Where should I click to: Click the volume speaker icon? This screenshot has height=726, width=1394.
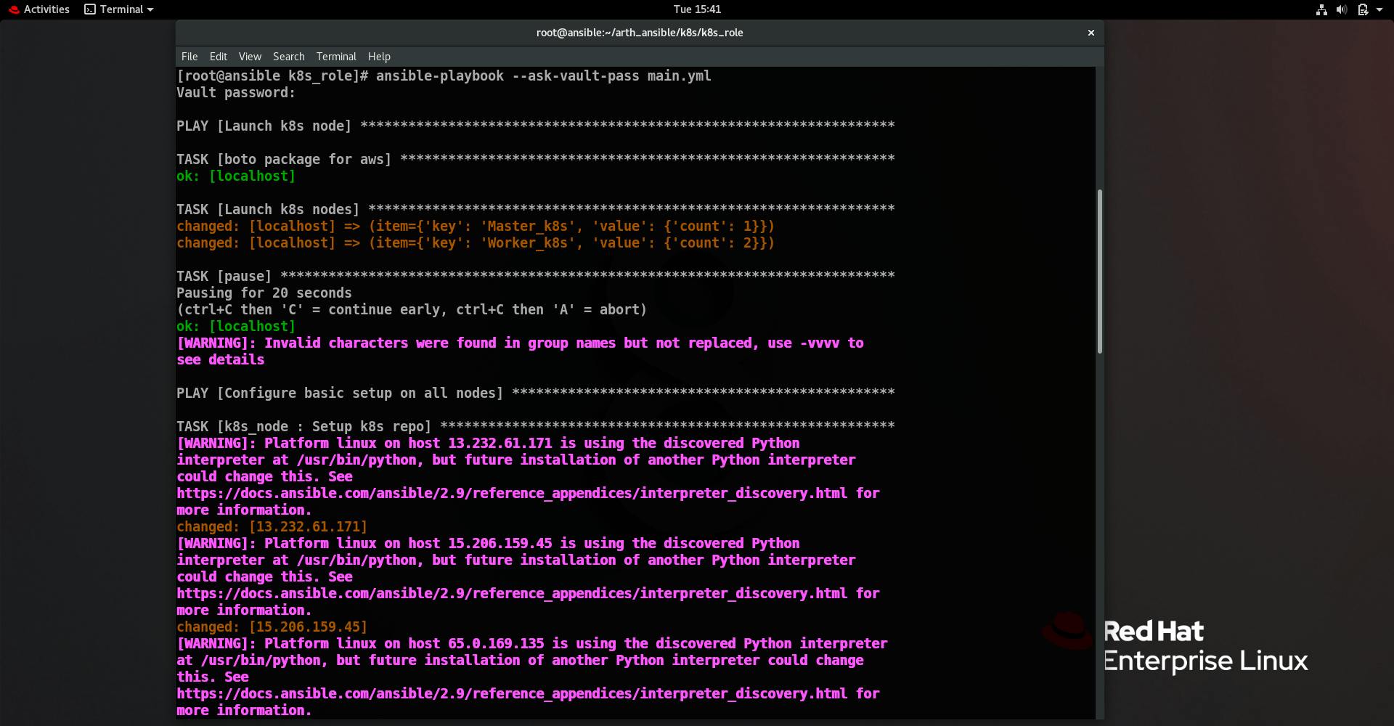pyautogui.click(x=1342, y=9)
